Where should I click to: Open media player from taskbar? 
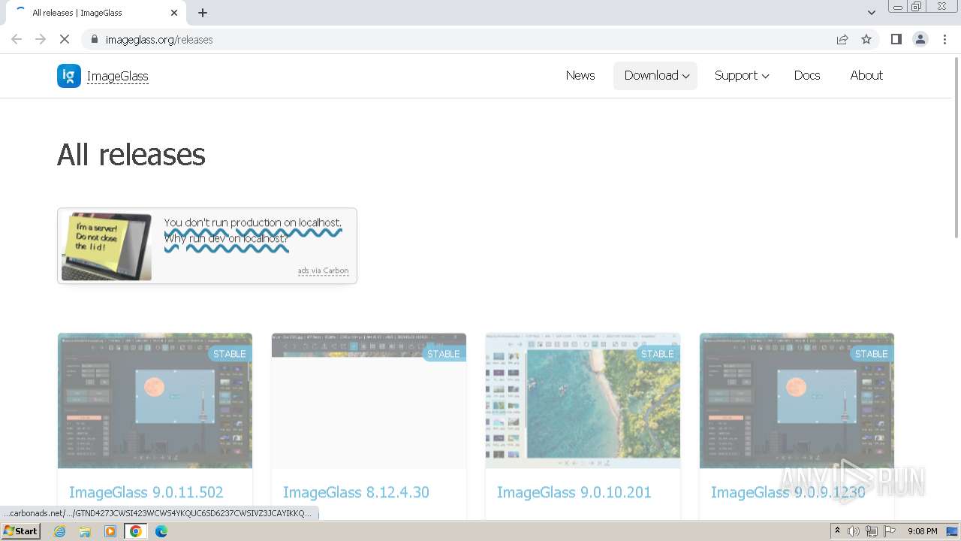(x=110, y=531)
